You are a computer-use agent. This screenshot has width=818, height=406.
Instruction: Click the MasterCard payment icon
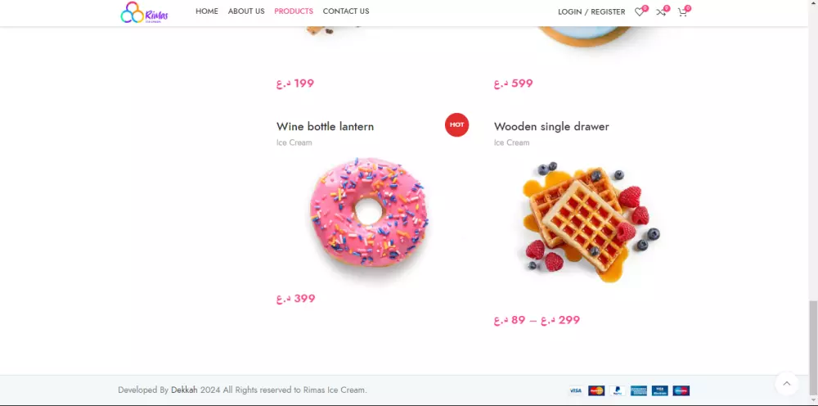596,390
